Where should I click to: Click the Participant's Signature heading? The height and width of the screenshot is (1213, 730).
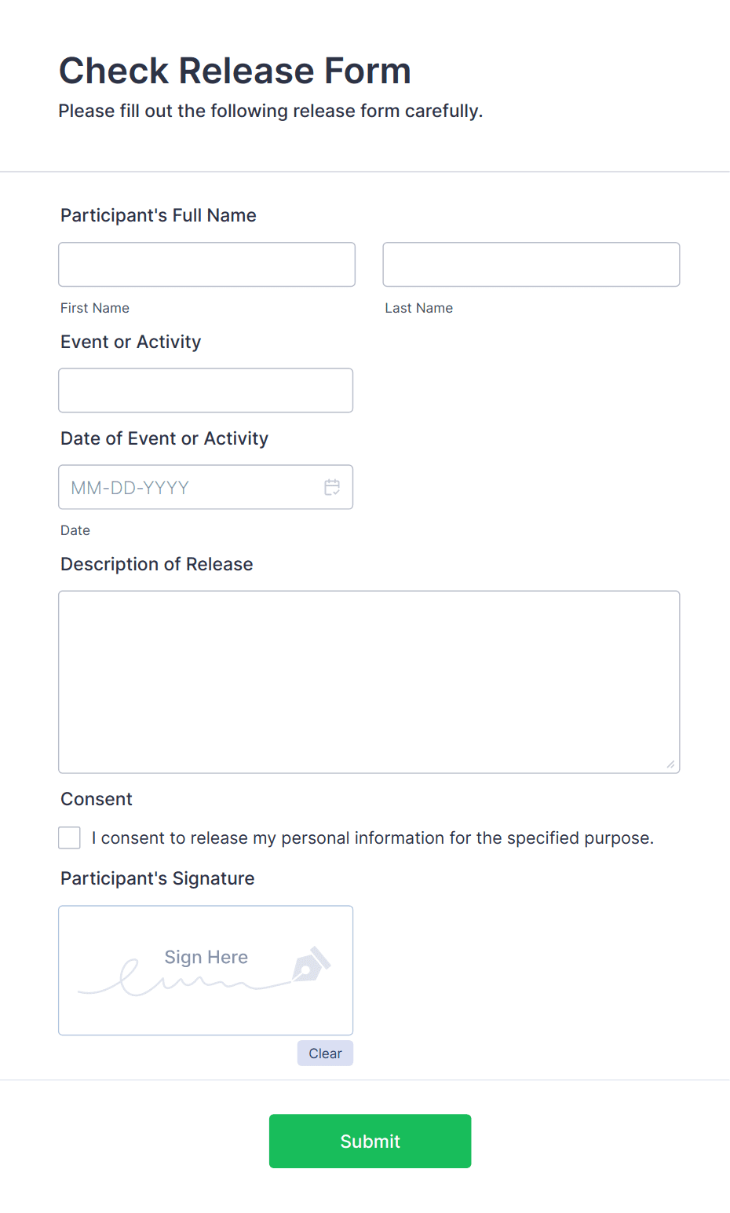157,878
